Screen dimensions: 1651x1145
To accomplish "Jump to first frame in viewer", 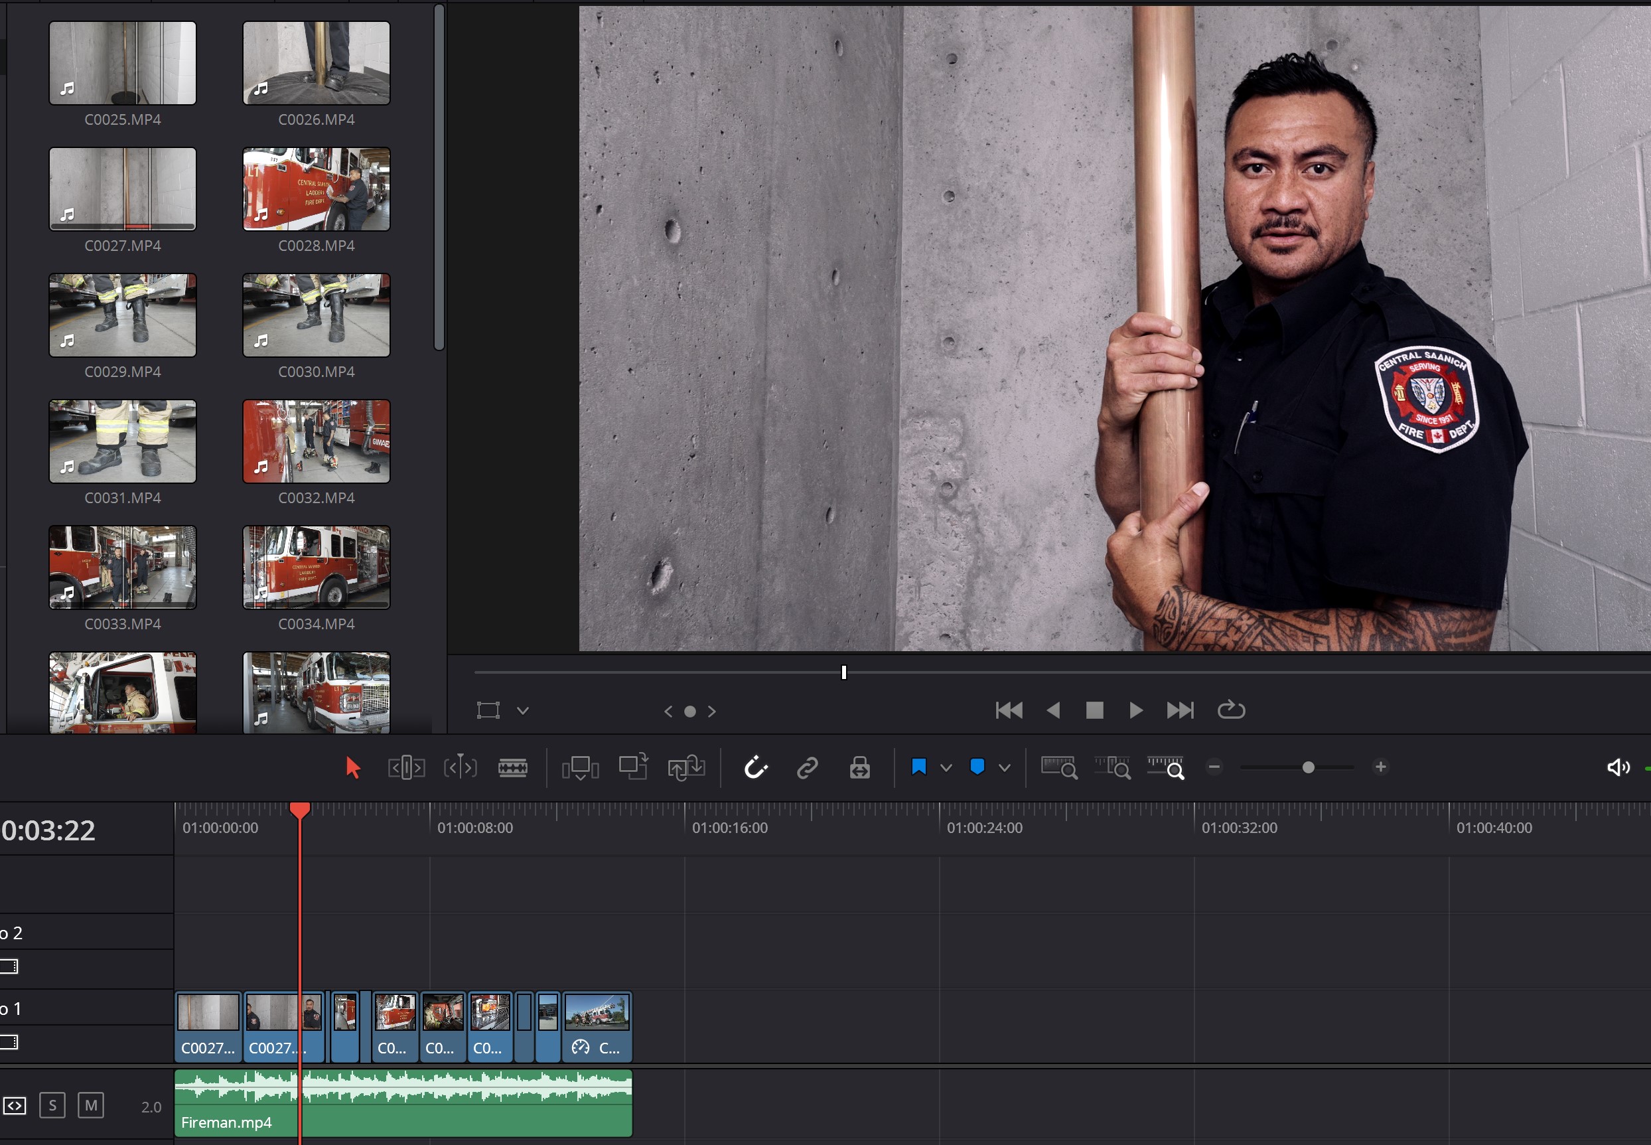I will [x=1009, y=710].
